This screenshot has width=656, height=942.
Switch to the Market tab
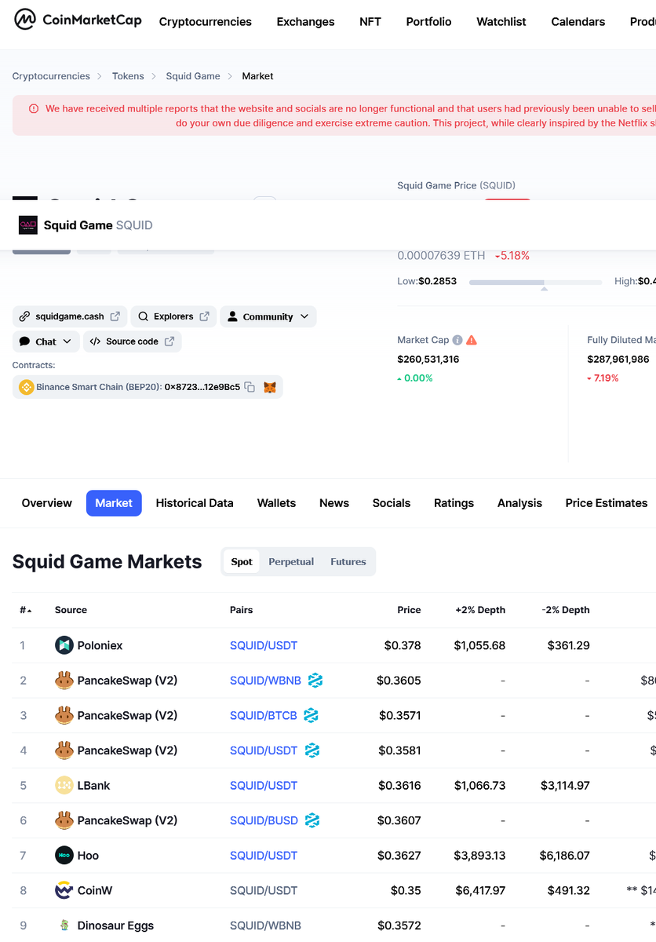click(114, 503)
